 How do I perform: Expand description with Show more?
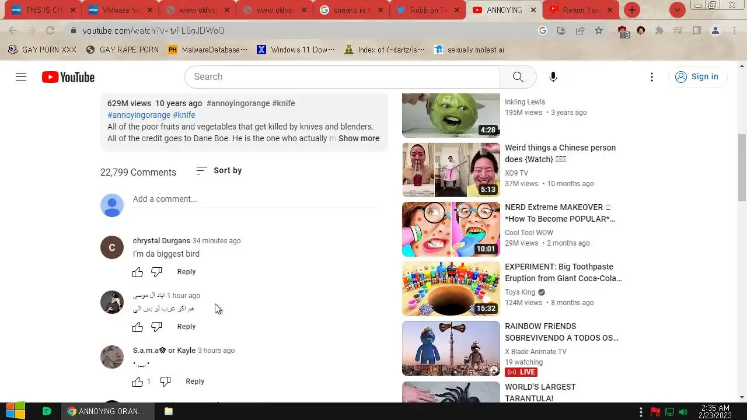pos(359,138)
